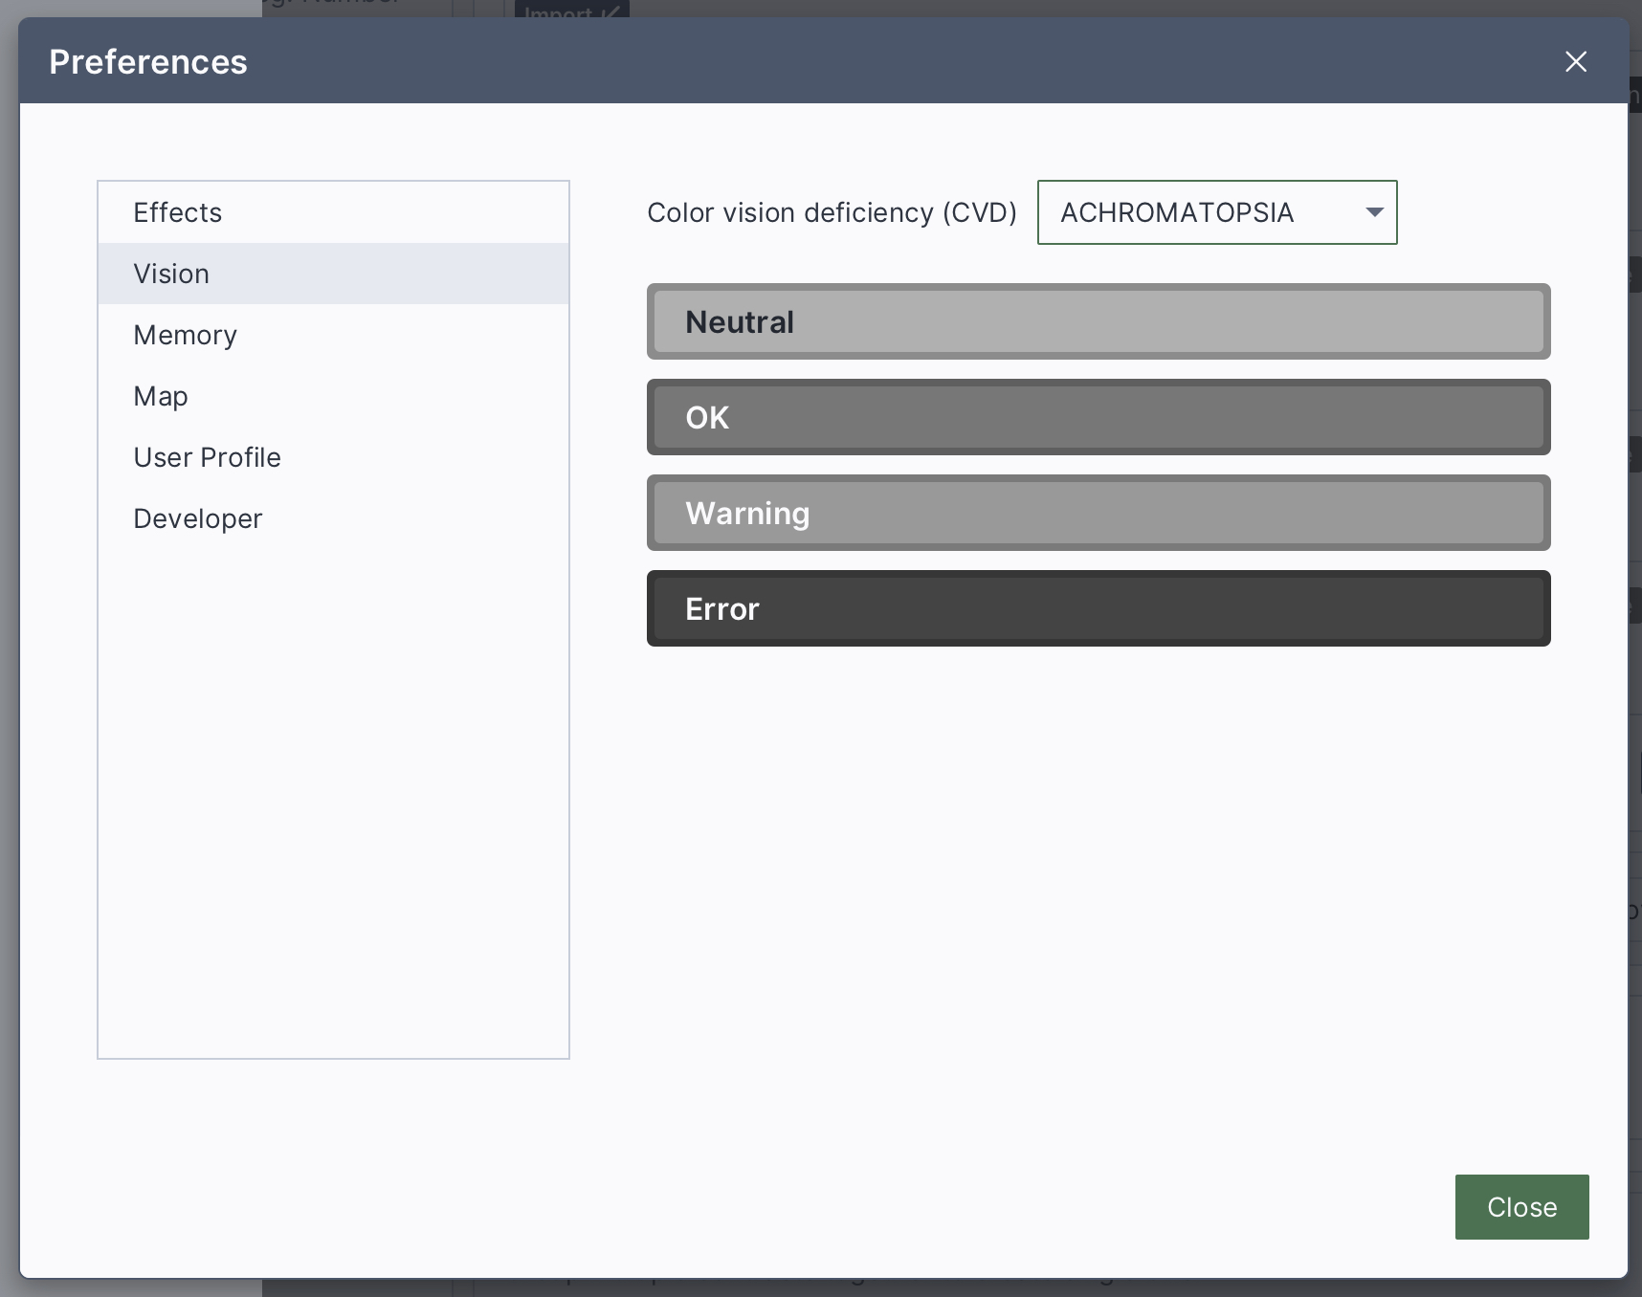This screenshot has width=1642, height=1297.
Task: Click the Preferences dialog title text
Action: pos(148,62)
